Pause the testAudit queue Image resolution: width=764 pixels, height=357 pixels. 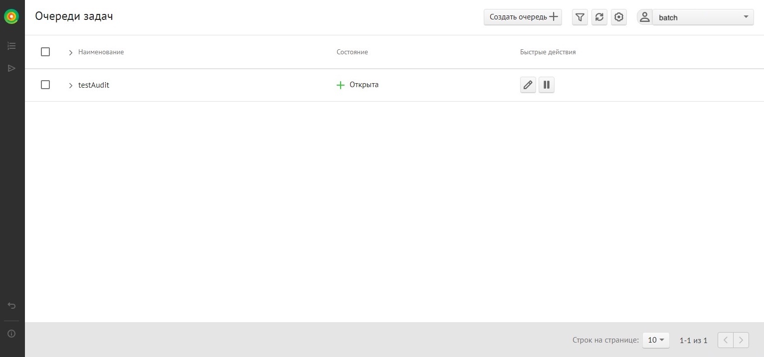(547, 85)
